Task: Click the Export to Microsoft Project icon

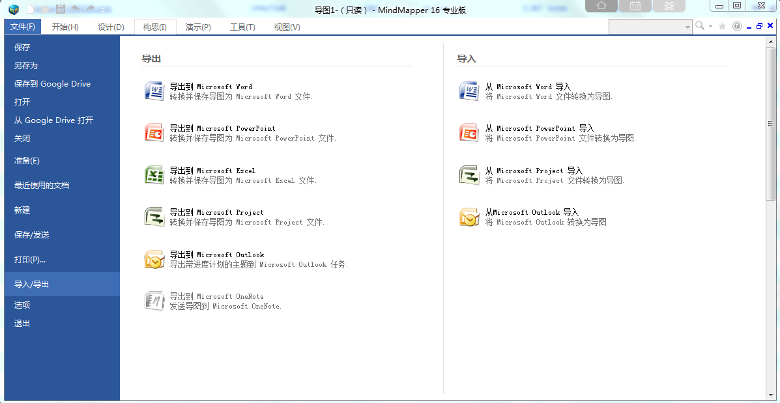Action: point(154,217)
